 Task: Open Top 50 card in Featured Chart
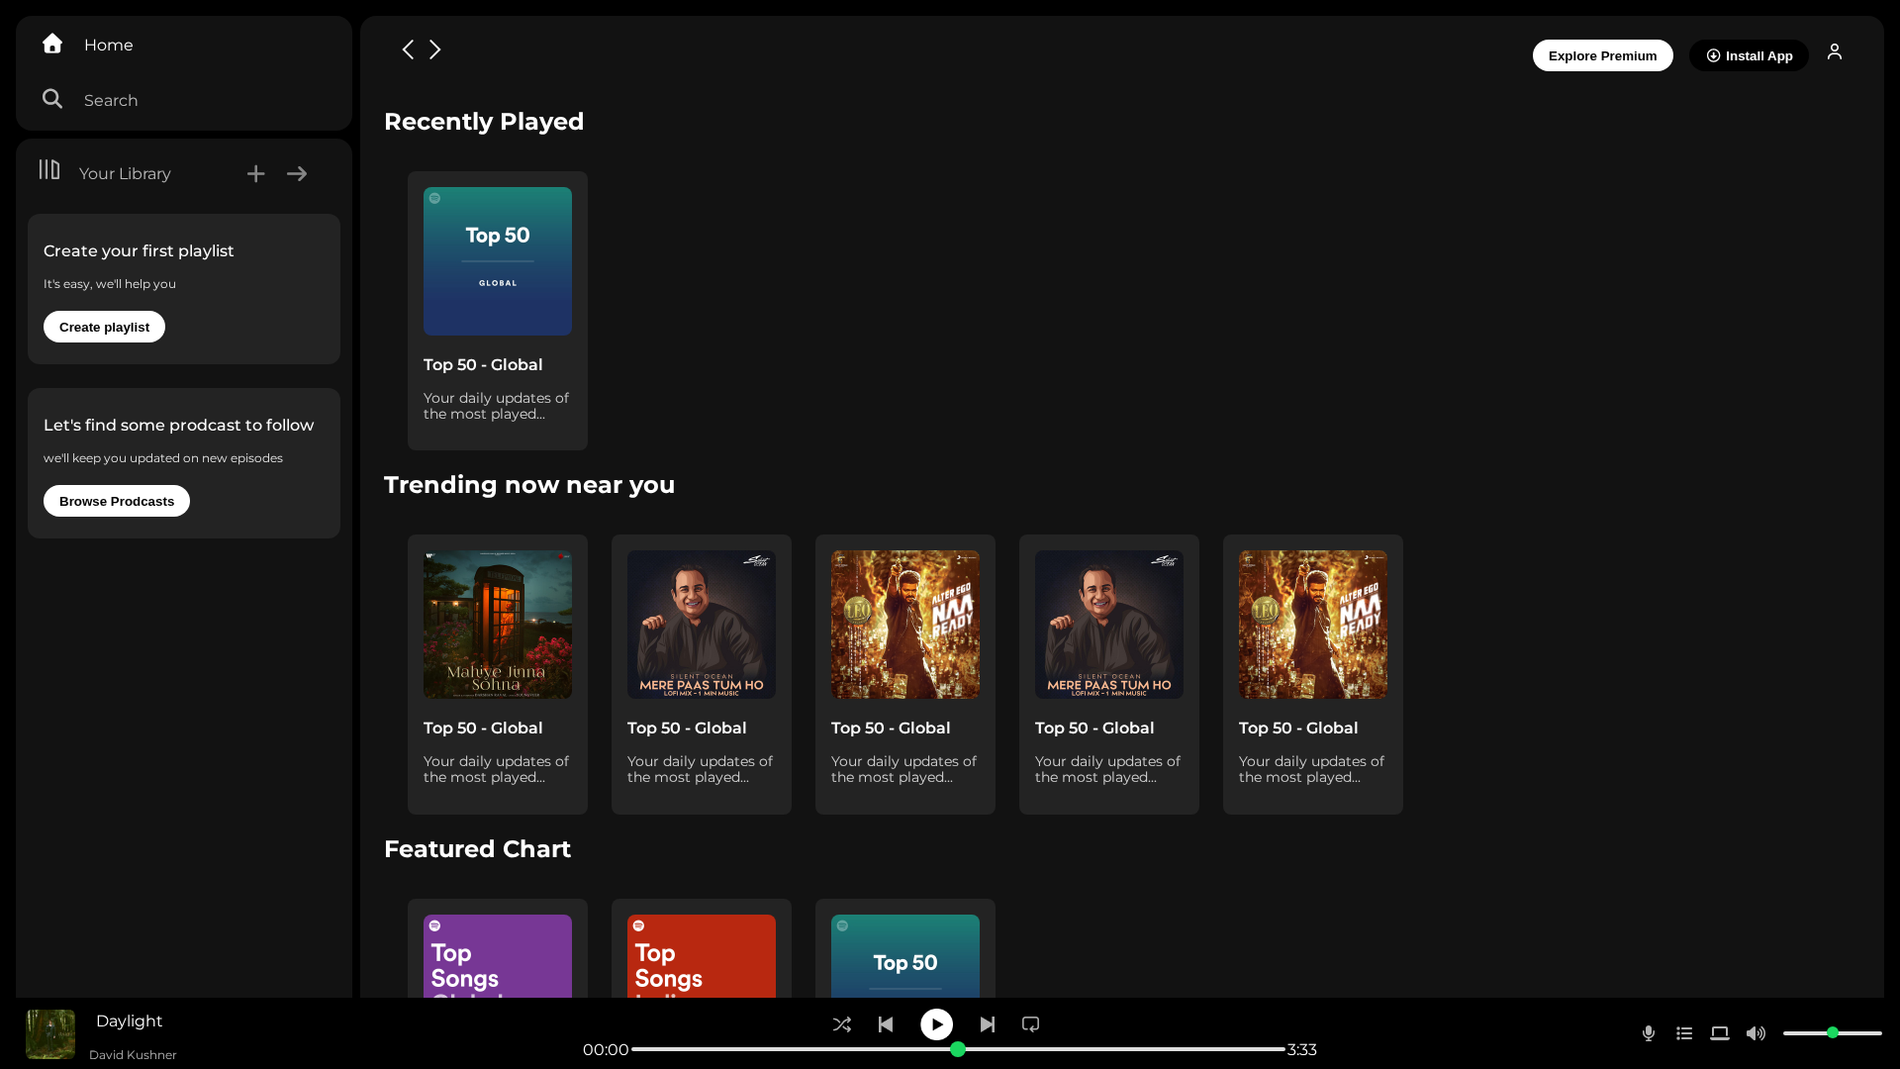coord(905,948)
